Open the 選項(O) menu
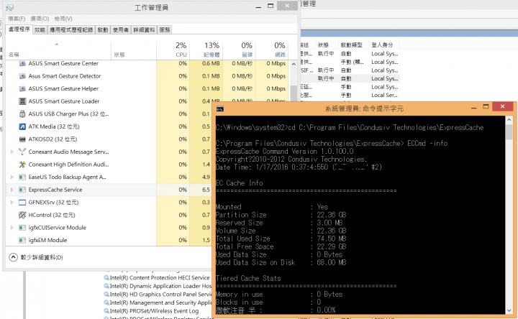The height and width of the screenshot is (319, 518). (x=40, y=19)
